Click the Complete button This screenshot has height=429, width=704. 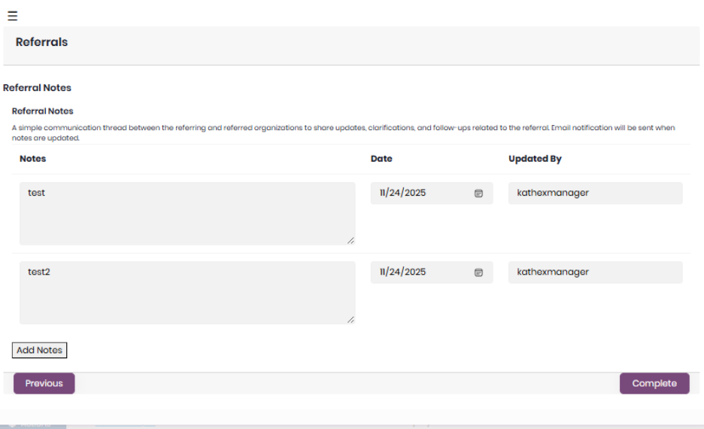pos(654,383)
